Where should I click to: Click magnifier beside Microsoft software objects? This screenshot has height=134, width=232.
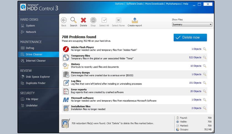(x=205, y=100)
